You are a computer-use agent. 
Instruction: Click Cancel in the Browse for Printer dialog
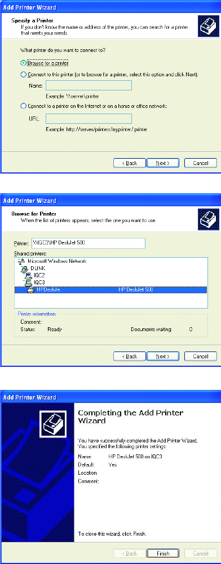(x=201, y=357)
